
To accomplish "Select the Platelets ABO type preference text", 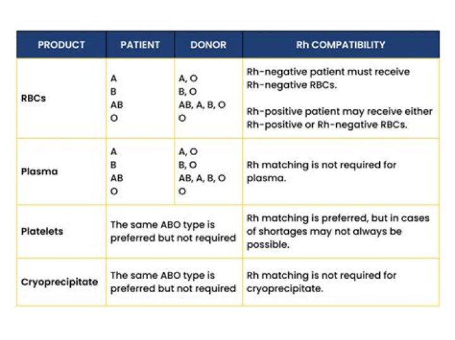I will [x=173, y=231].
